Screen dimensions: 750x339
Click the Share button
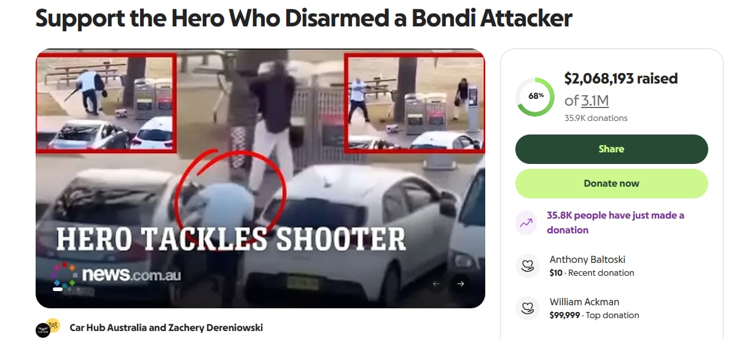pyautogui.click(x=611, y=149)
